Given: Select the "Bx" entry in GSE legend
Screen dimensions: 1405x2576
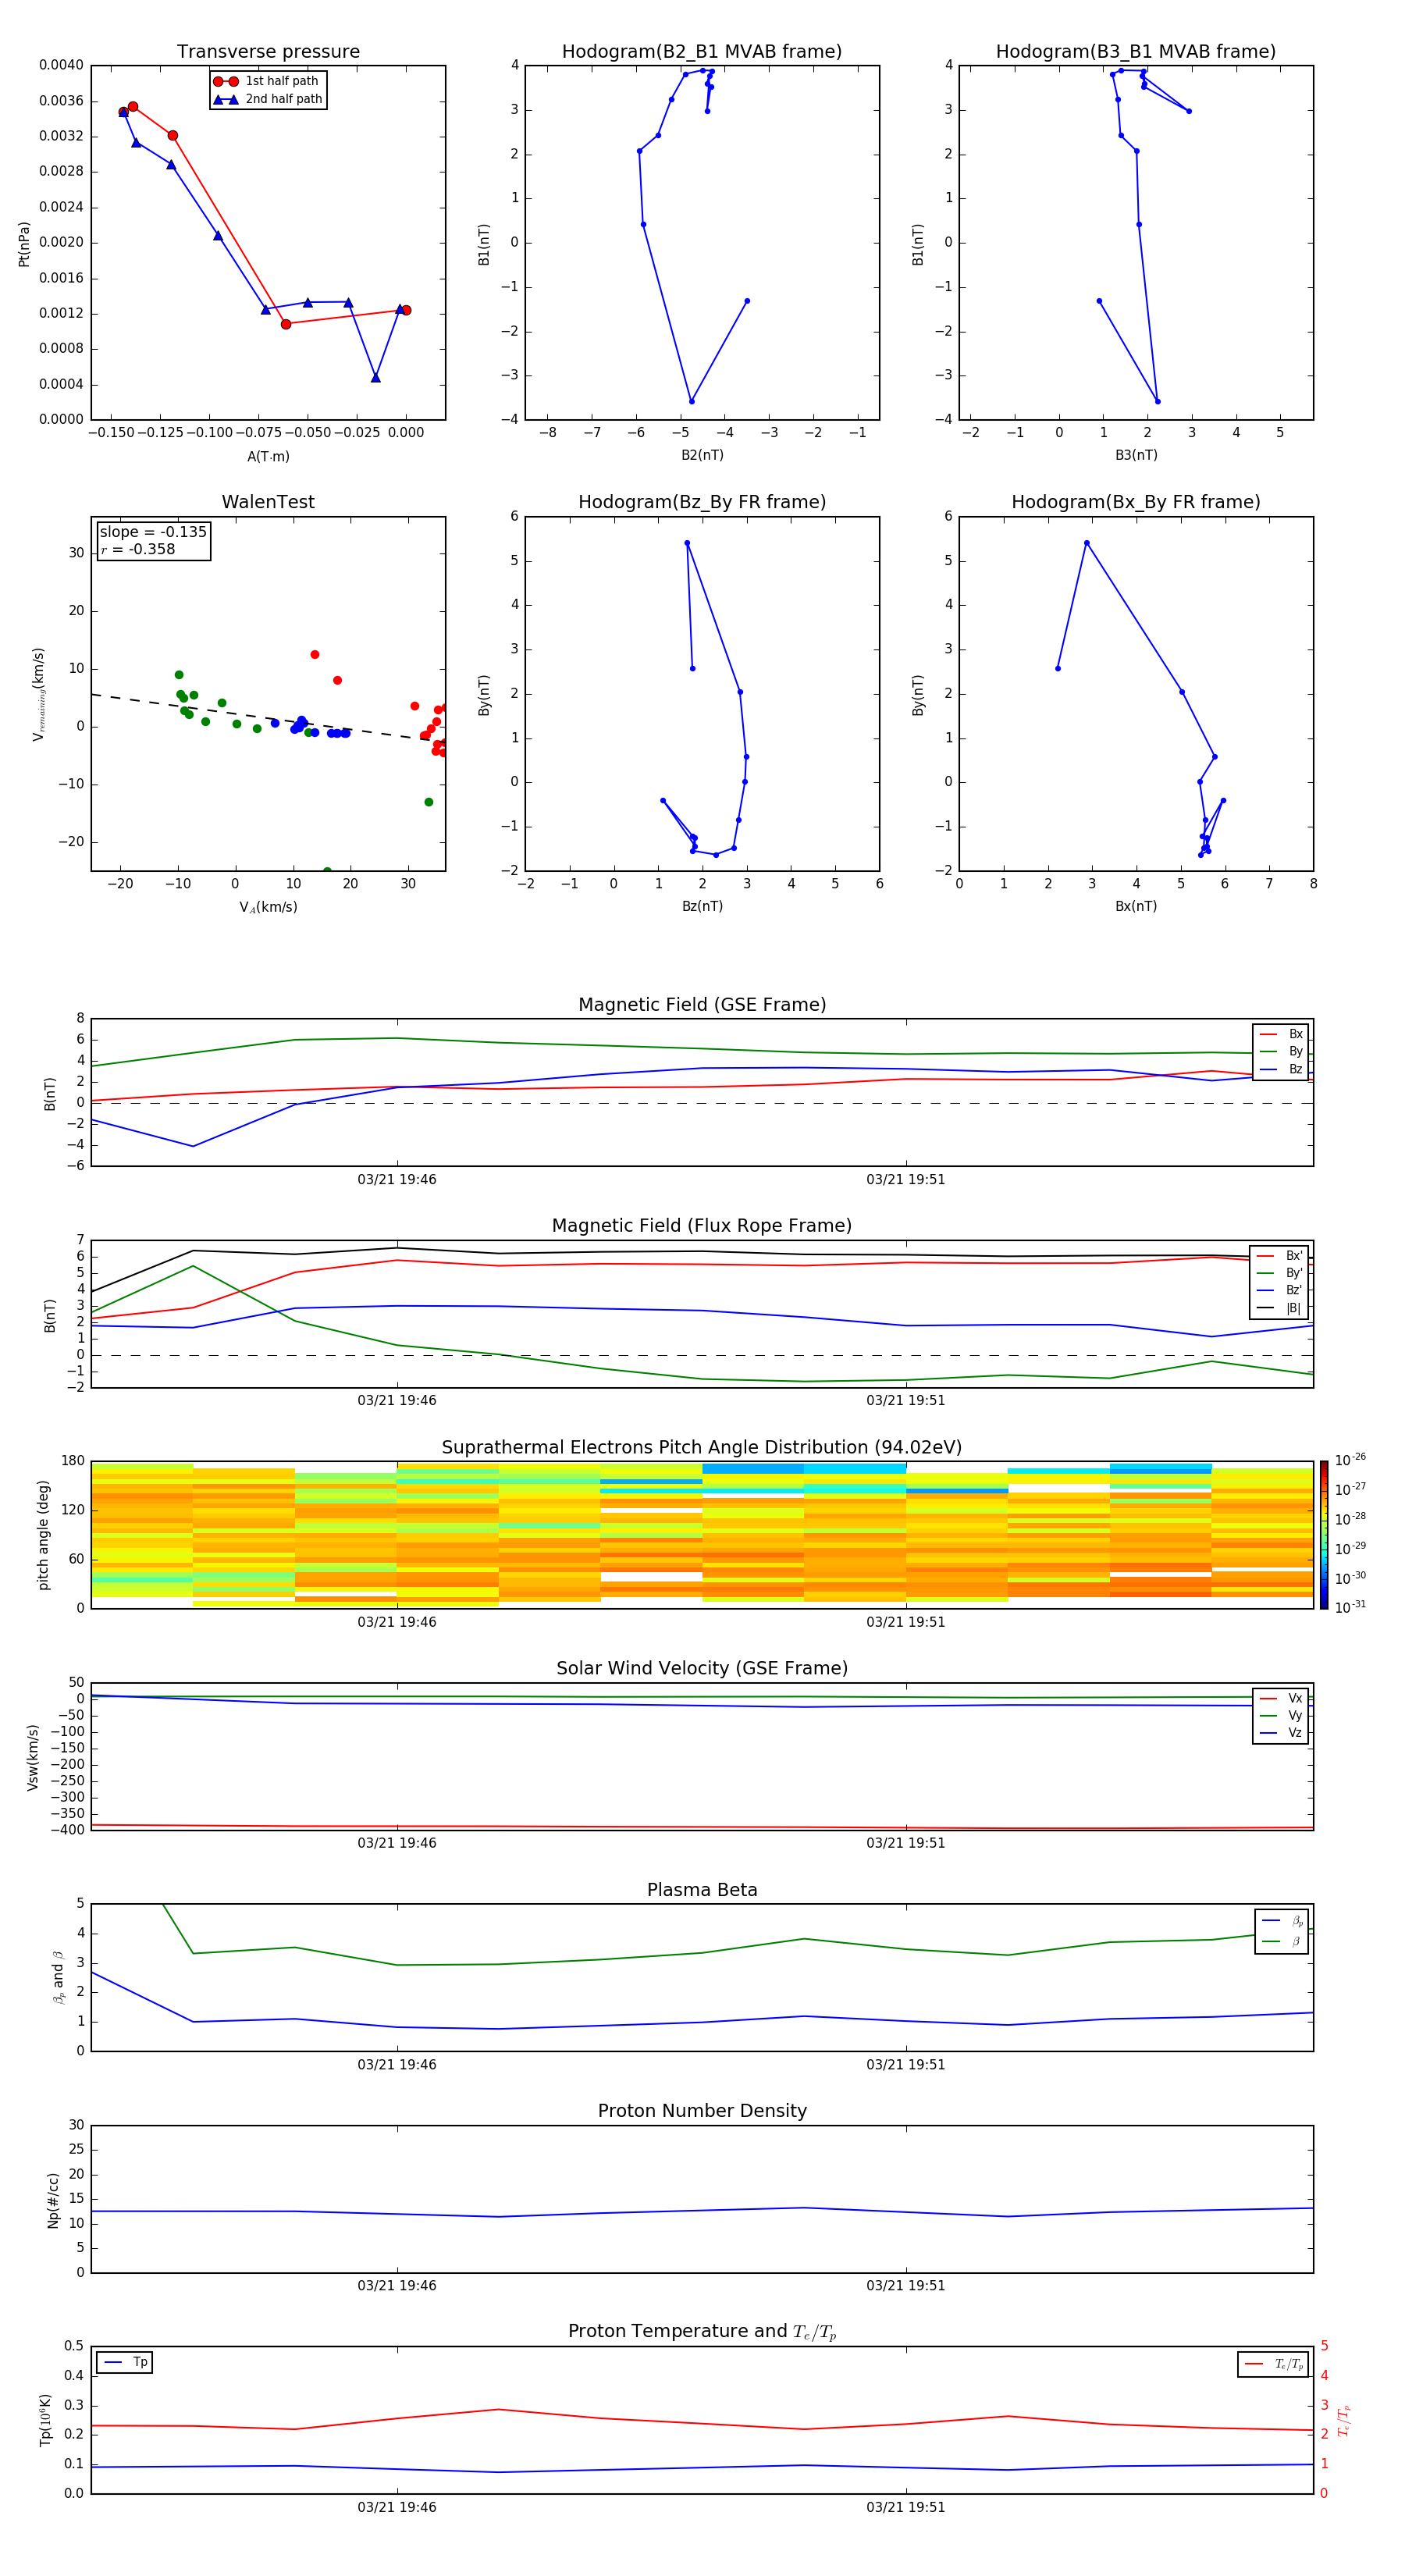Looking at the screenshot, I should click(1281, 1034).
